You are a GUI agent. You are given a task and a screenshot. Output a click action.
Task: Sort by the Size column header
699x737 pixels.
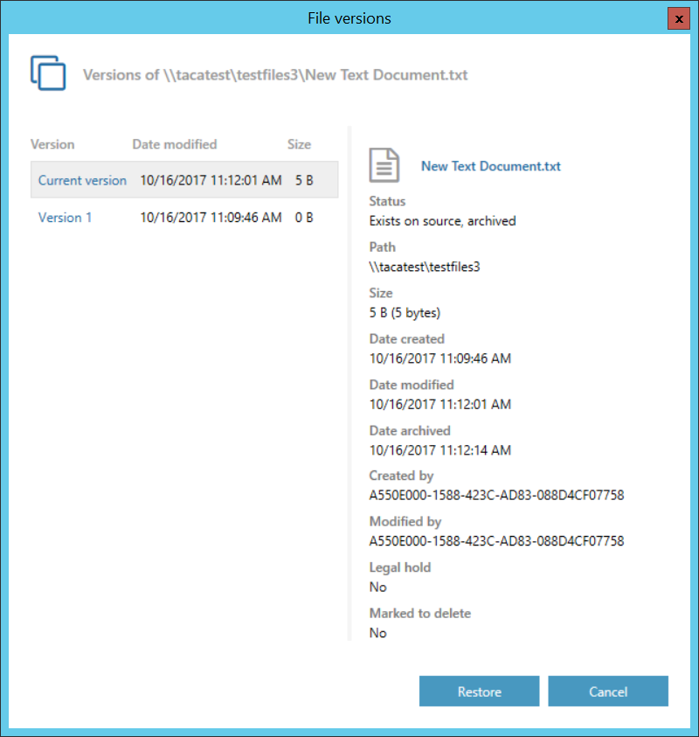click(x=299, y=144)
